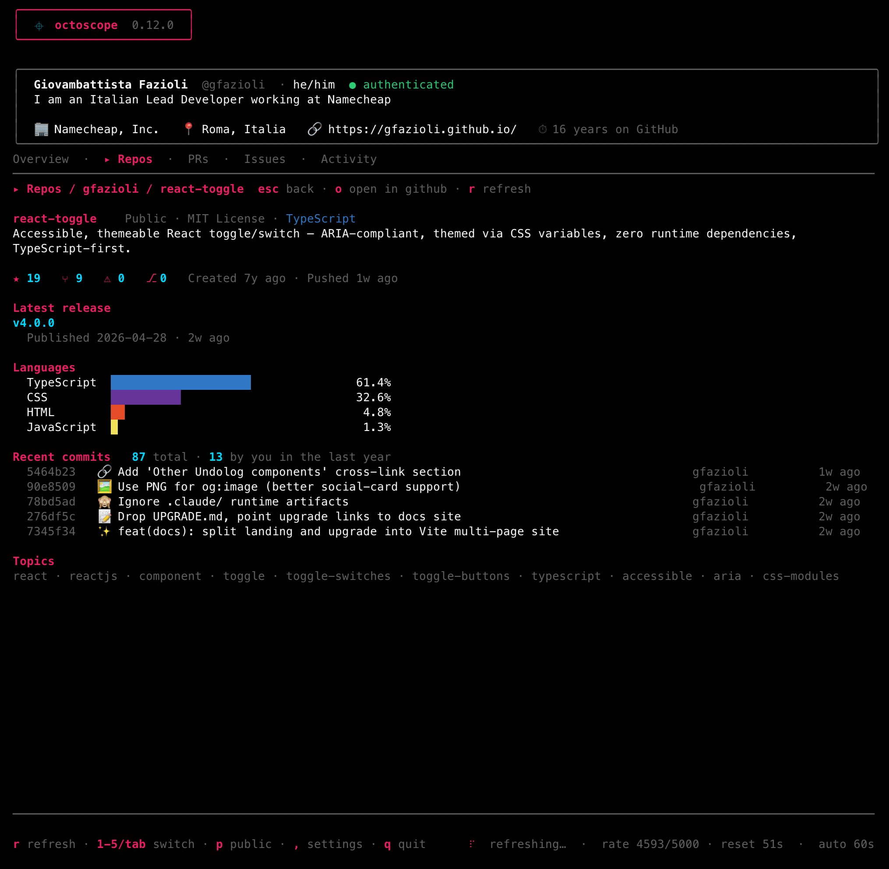Click the link icon before gfazioli.github.io URL

point(315,129)
